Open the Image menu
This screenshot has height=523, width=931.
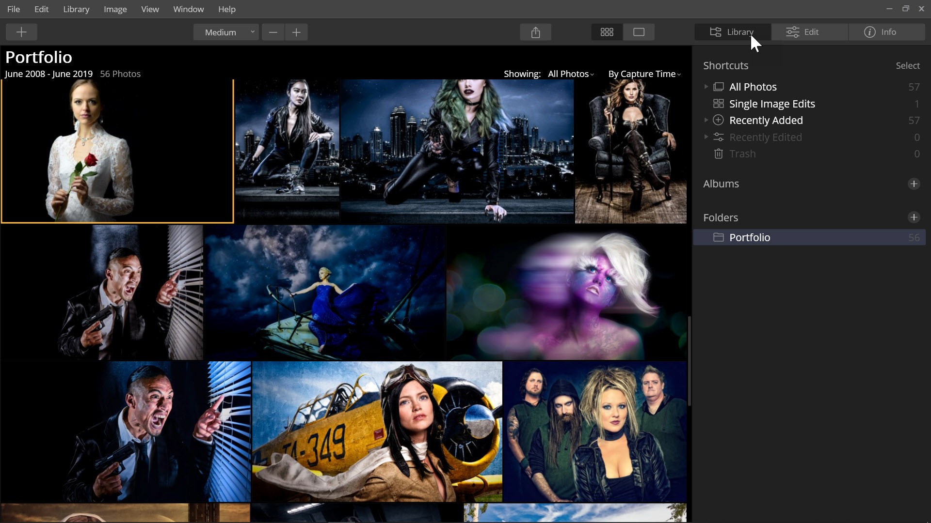115,9
